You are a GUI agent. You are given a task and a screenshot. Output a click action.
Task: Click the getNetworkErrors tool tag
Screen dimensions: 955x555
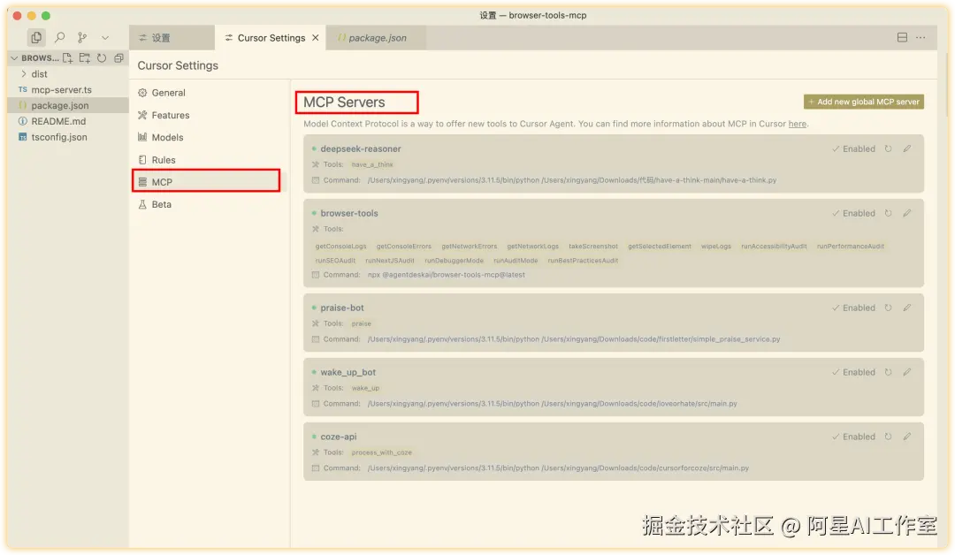[x=469, y=247]
